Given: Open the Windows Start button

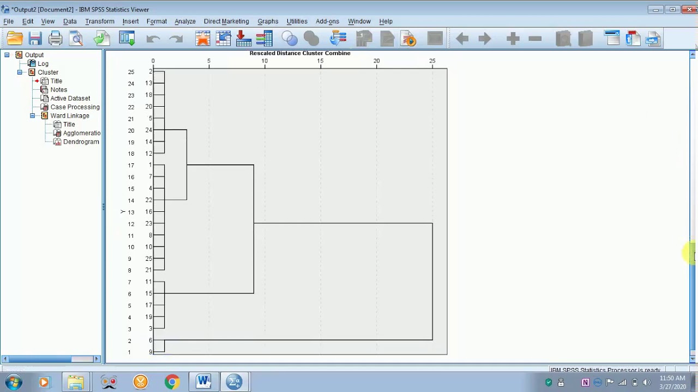Looking at the screenshot, I should [13, 382].
